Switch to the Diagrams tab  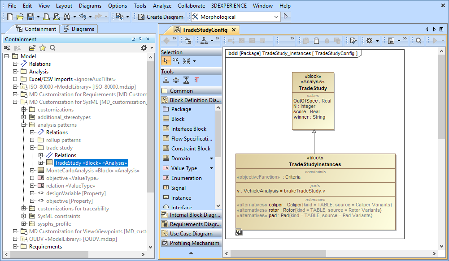(x=79, y=29)
